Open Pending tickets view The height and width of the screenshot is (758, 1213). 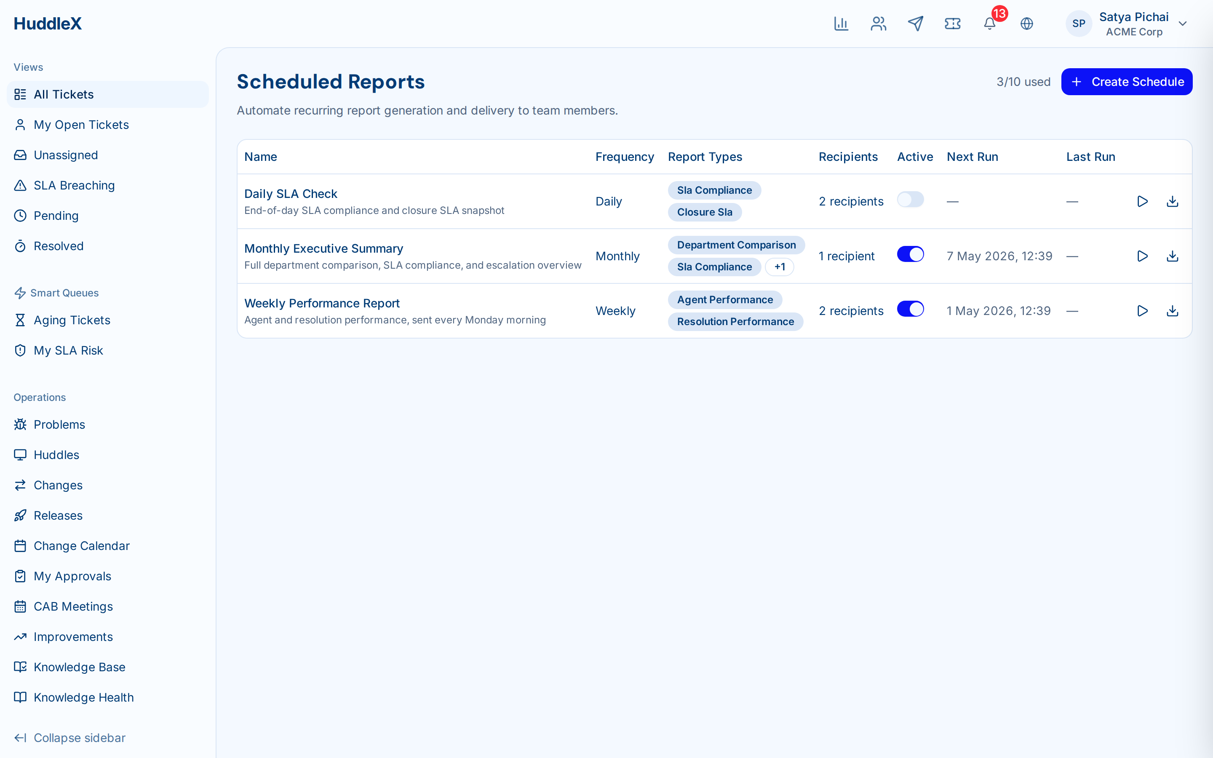(x=108, y=216)
